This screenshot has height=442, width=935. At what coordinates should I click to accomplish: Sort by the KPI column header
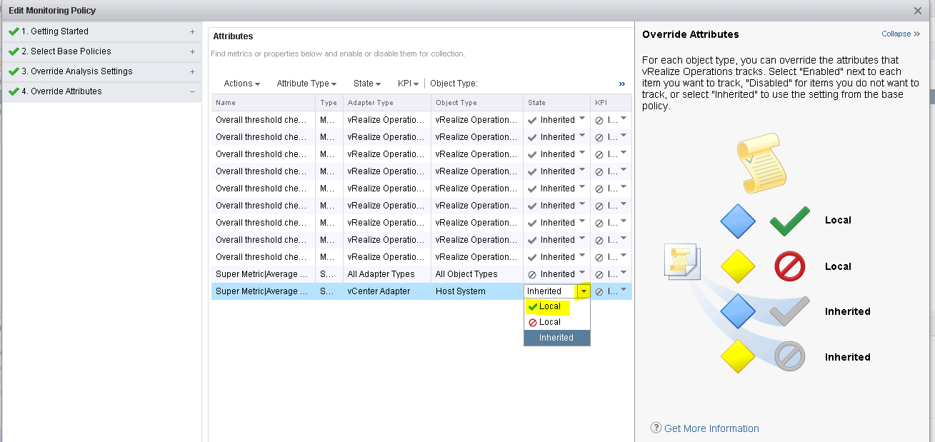(611, 103)
